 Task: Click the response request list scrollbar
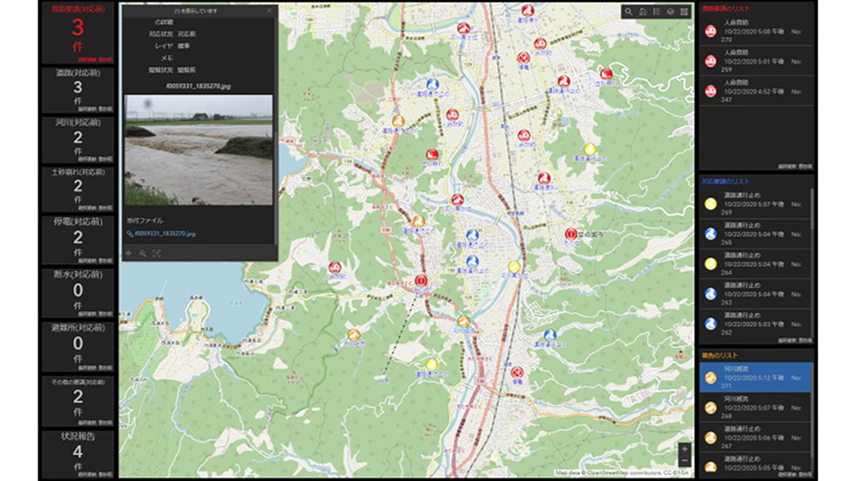812,209
